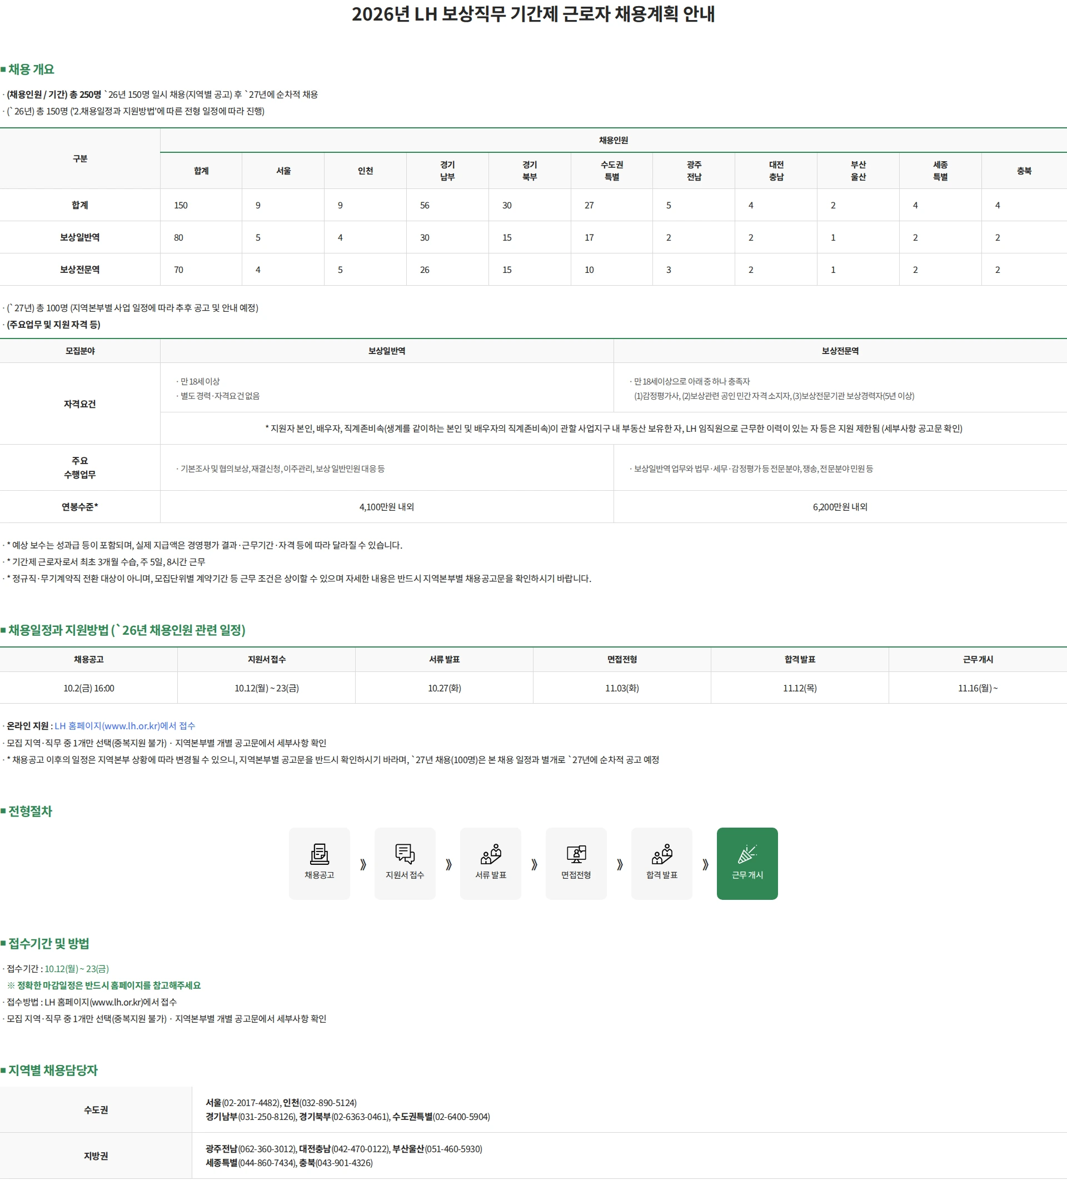Click the 충북 column header
The height and width of the screenshot is (1190, 1067).
tap(1024, 171)
